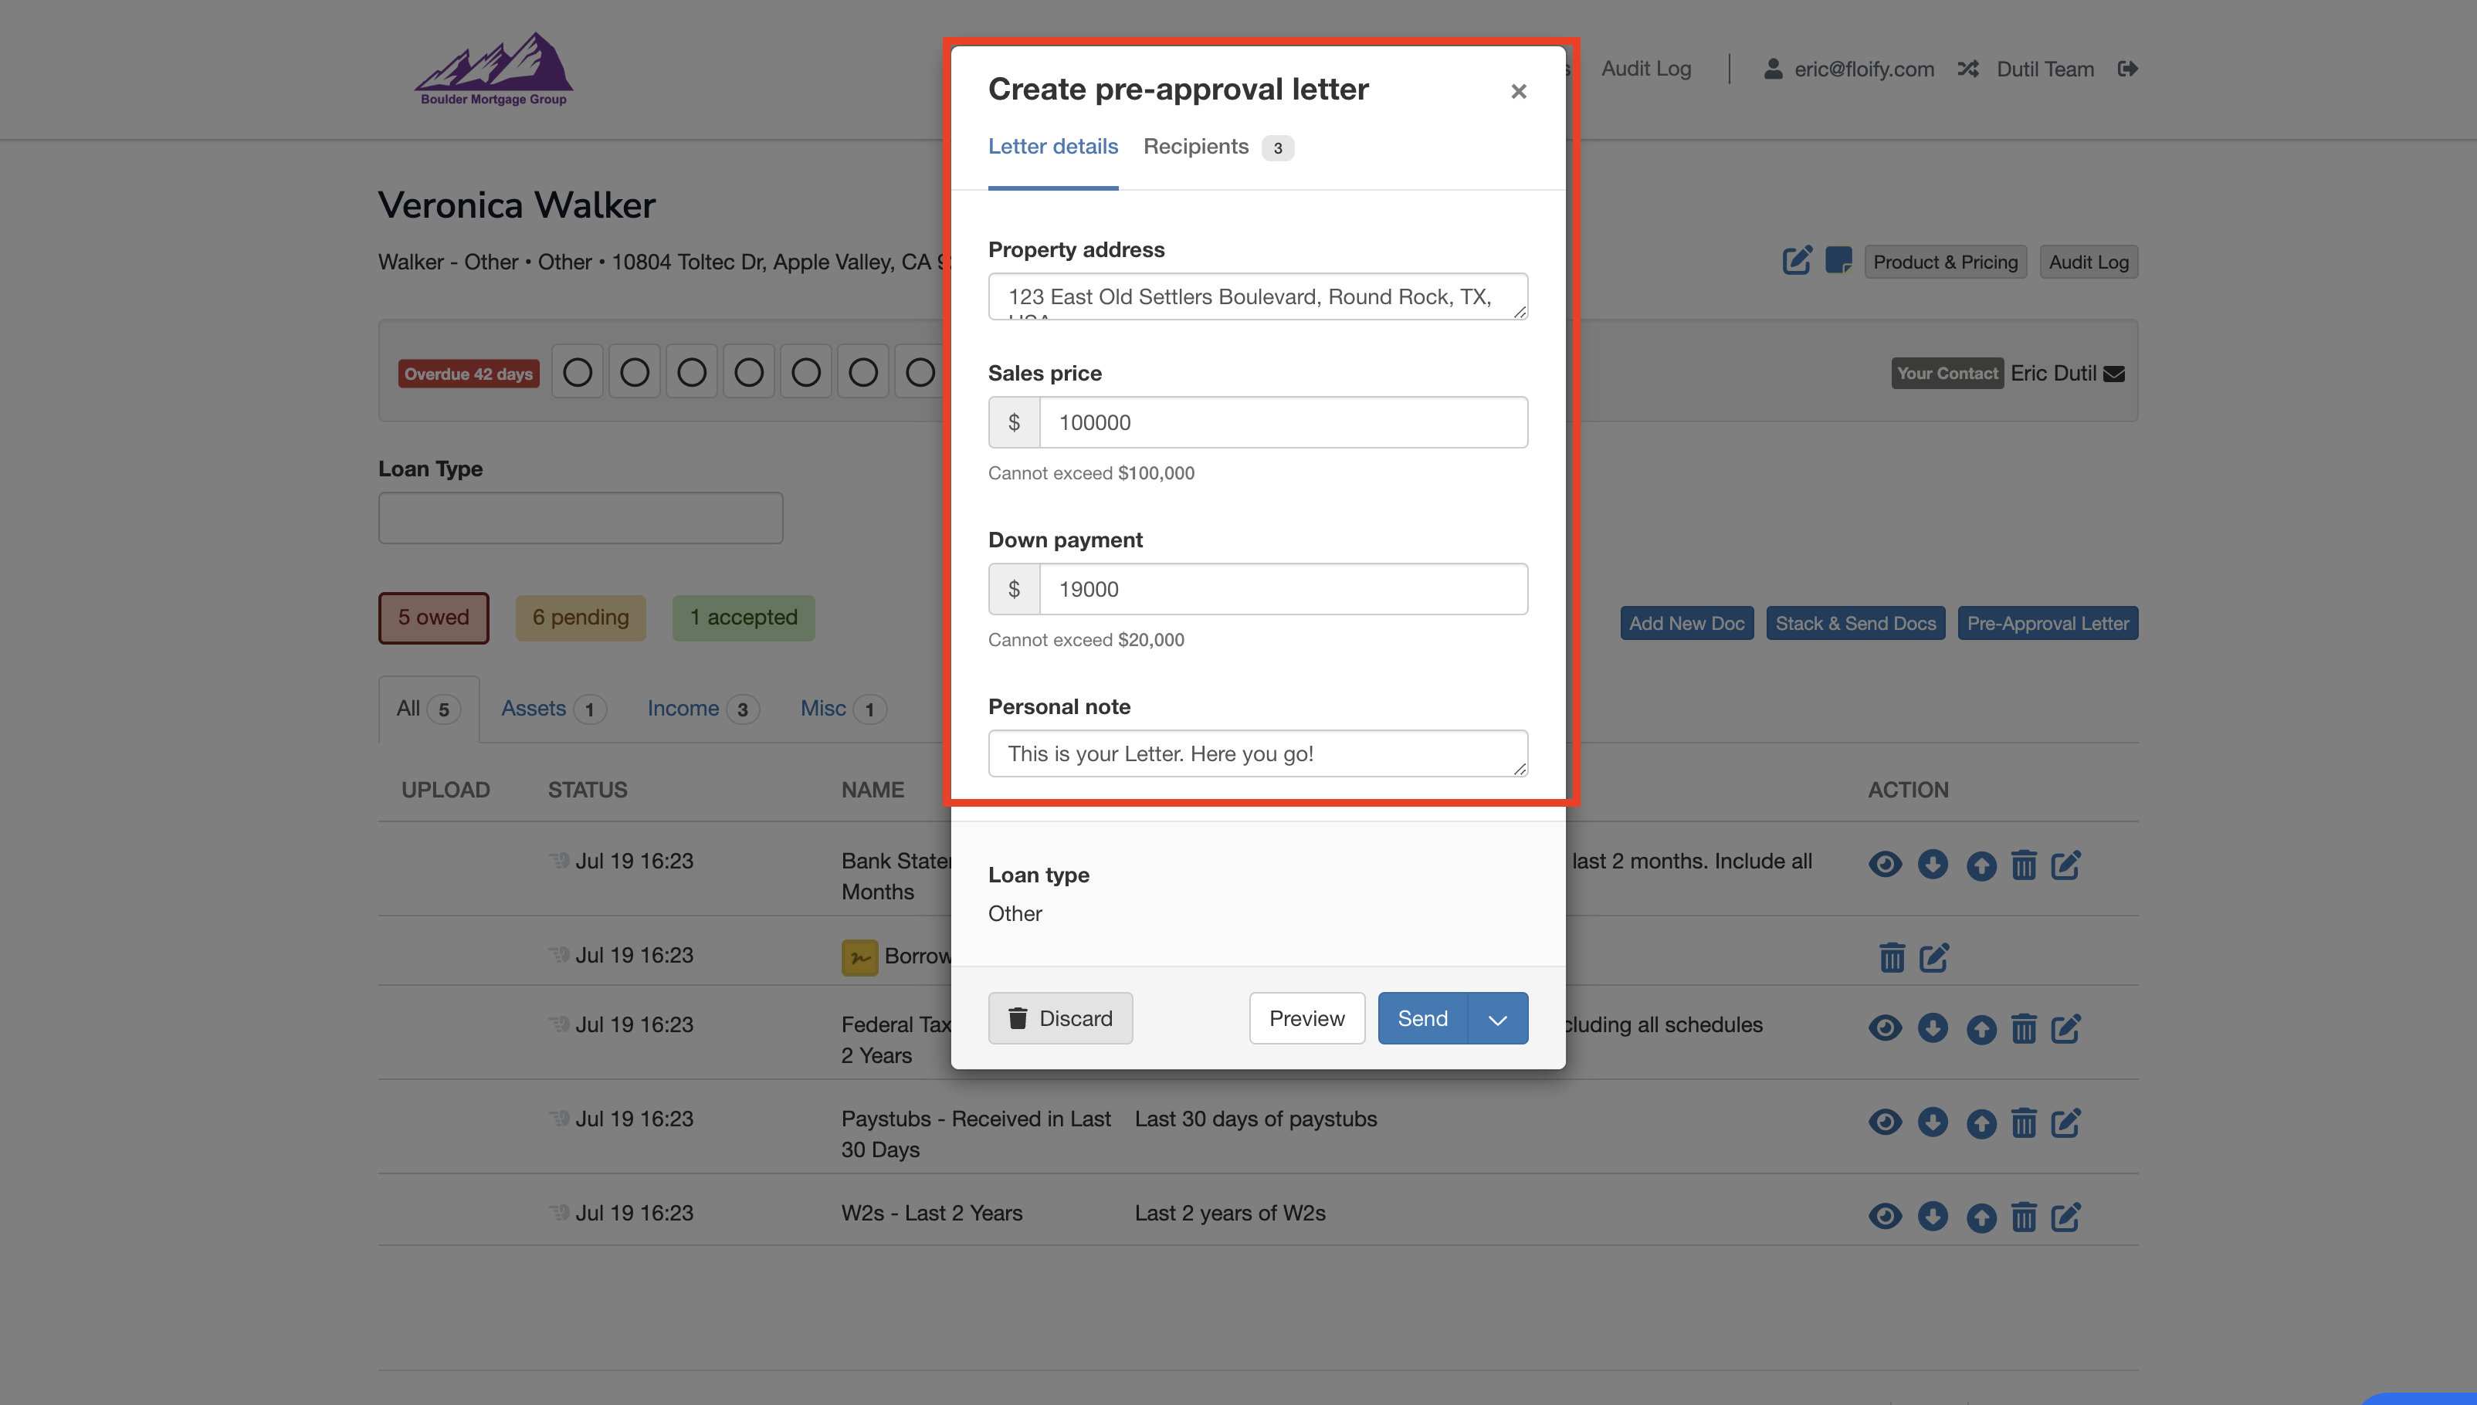Open the Loan Type dropdown field
Viewport: 2477px width, 1405px height.
tap(580, 518)
